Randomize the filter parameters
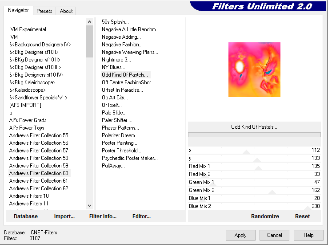 pos(265,216)
